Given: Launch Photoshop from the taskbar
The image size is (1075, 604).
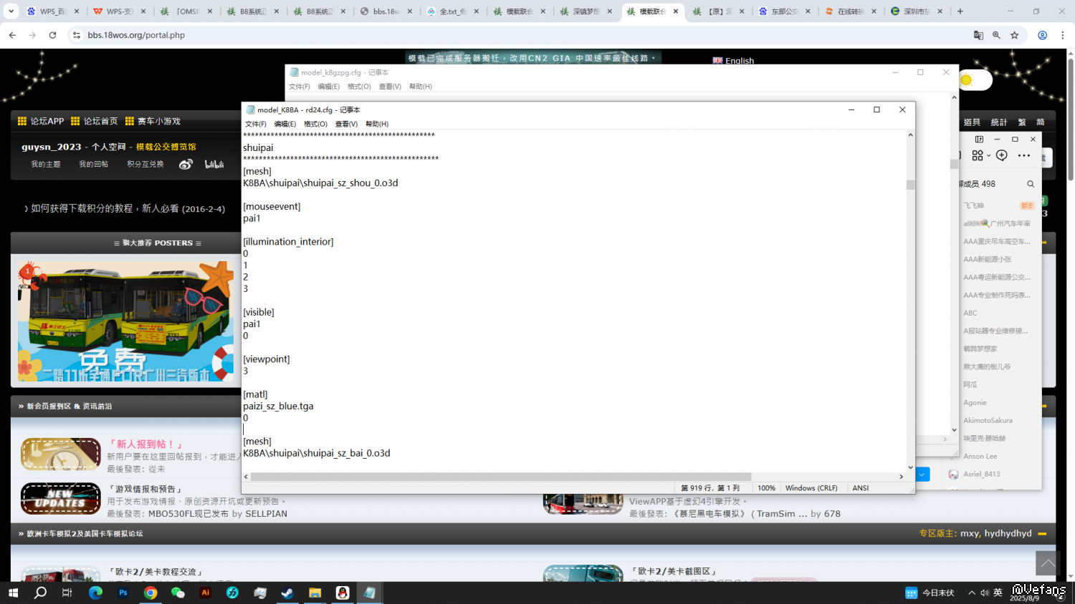Looking at the screenshot, I should 123,593.
